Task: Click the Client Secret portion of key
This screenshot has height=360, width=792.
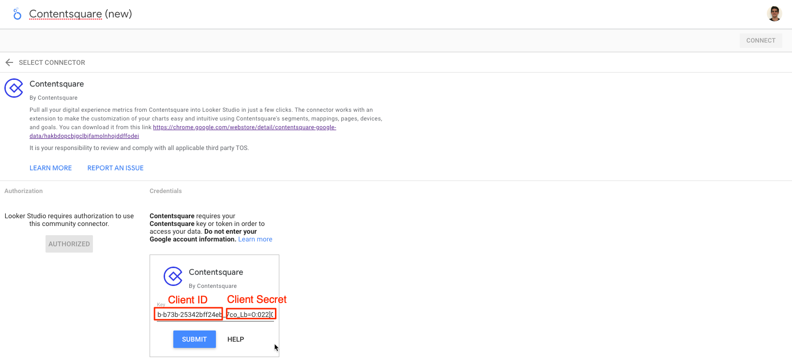Action: (251, 314)
